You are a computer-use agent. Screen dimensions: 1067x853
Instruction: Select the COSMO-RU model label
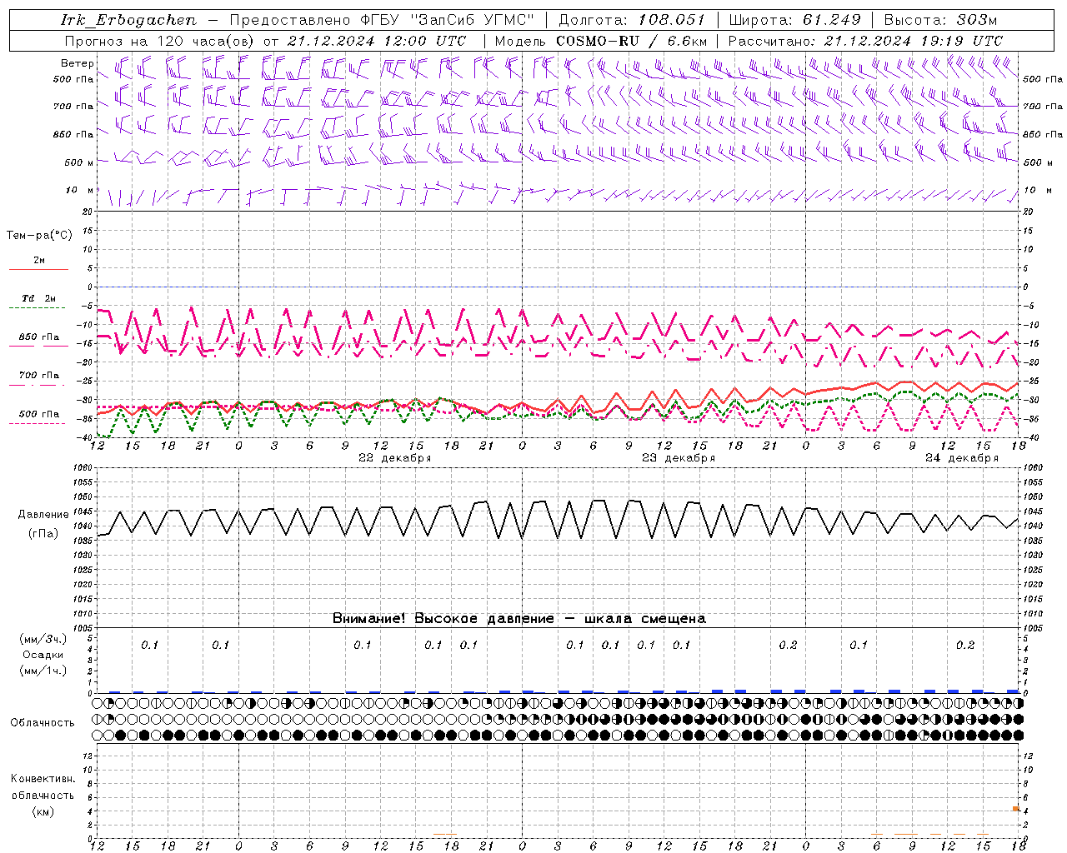598,41
